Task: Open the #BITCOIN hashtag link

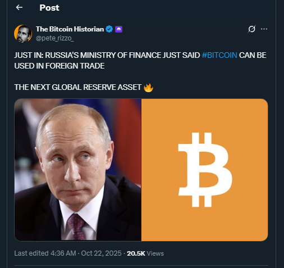Action: [x=219, y=55]
